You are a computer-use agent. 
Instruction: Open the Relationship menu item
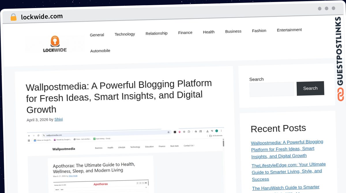[x=156, y=33]
